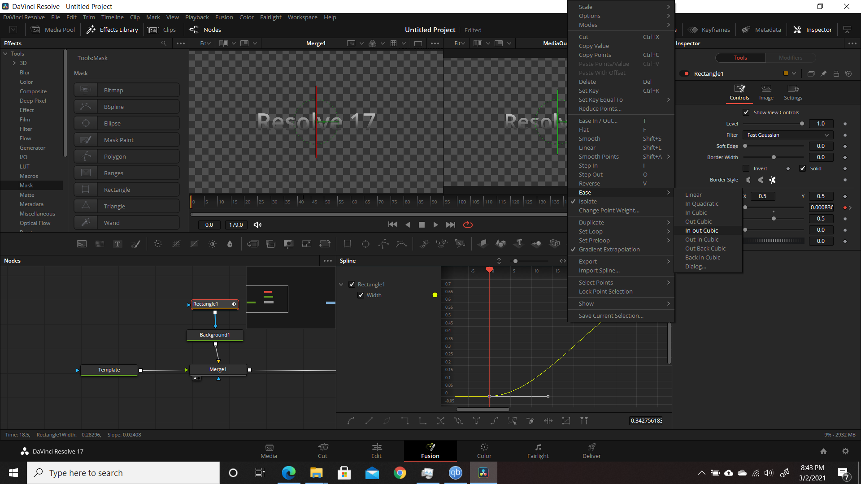Click the Reverse spline button

(x=440, y=421)
